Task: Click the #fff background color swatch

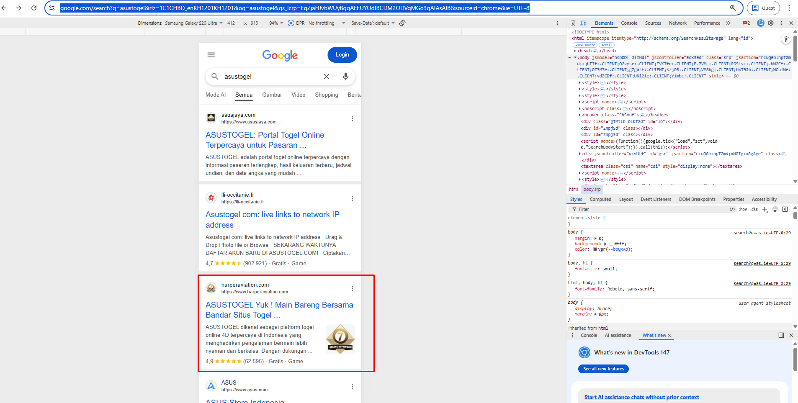Action: [x=611, y=244]
